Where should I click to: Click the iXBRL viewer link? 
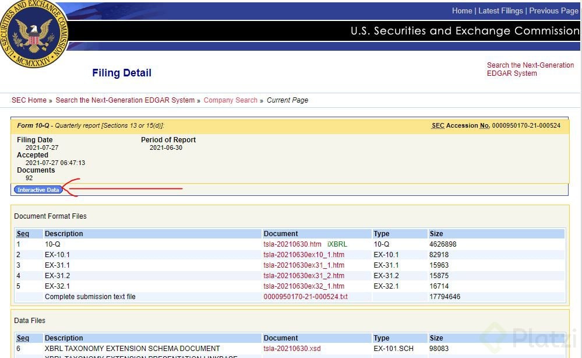[337, 244]
